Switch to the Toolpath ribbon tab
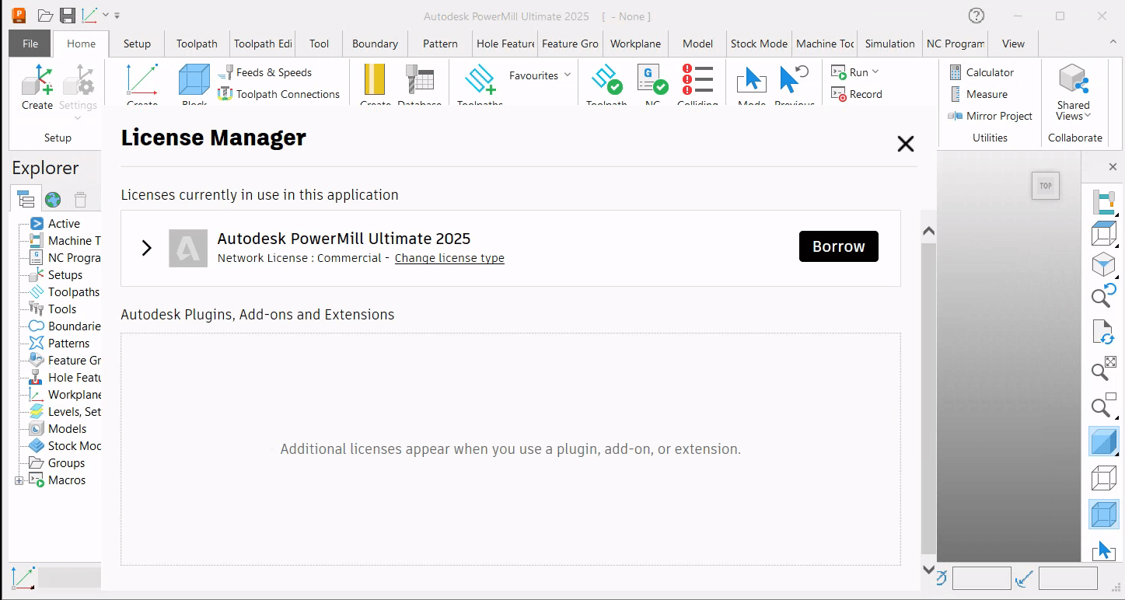Image resolution: width=1125 pixels, height=600 pixels. click(x=197, y=44)
